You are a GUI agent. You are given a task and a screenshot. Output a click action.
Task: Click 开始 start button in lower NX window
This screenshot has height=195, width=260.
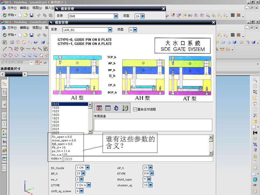point(9,35)
